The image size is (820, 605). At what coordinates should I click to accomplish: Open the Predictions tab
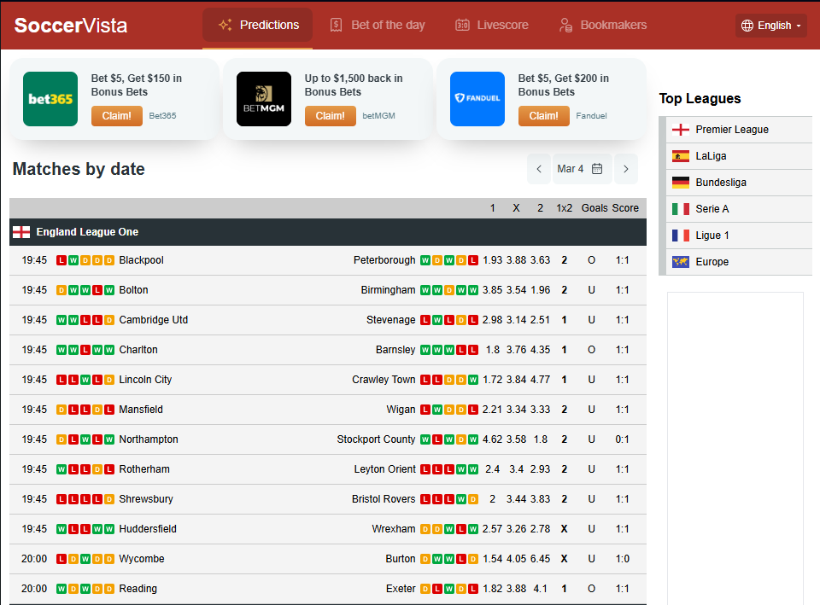[258, 25]
